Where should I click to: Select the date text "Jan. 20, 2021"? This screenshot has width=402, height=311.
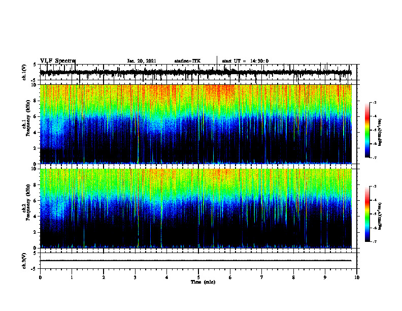(142, 61)
